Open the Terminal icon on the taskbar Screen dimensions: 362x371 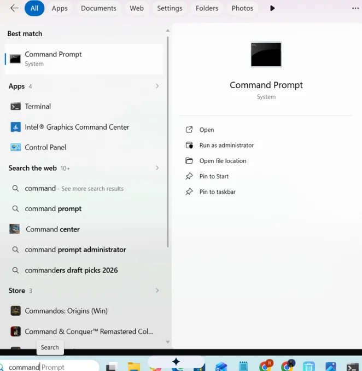(353, 367)
